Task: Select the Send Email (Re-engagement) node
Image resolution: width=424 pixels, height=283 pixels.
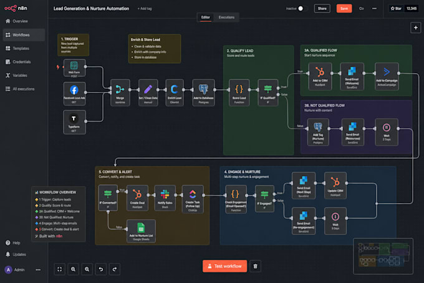Action: click(304, 221)
